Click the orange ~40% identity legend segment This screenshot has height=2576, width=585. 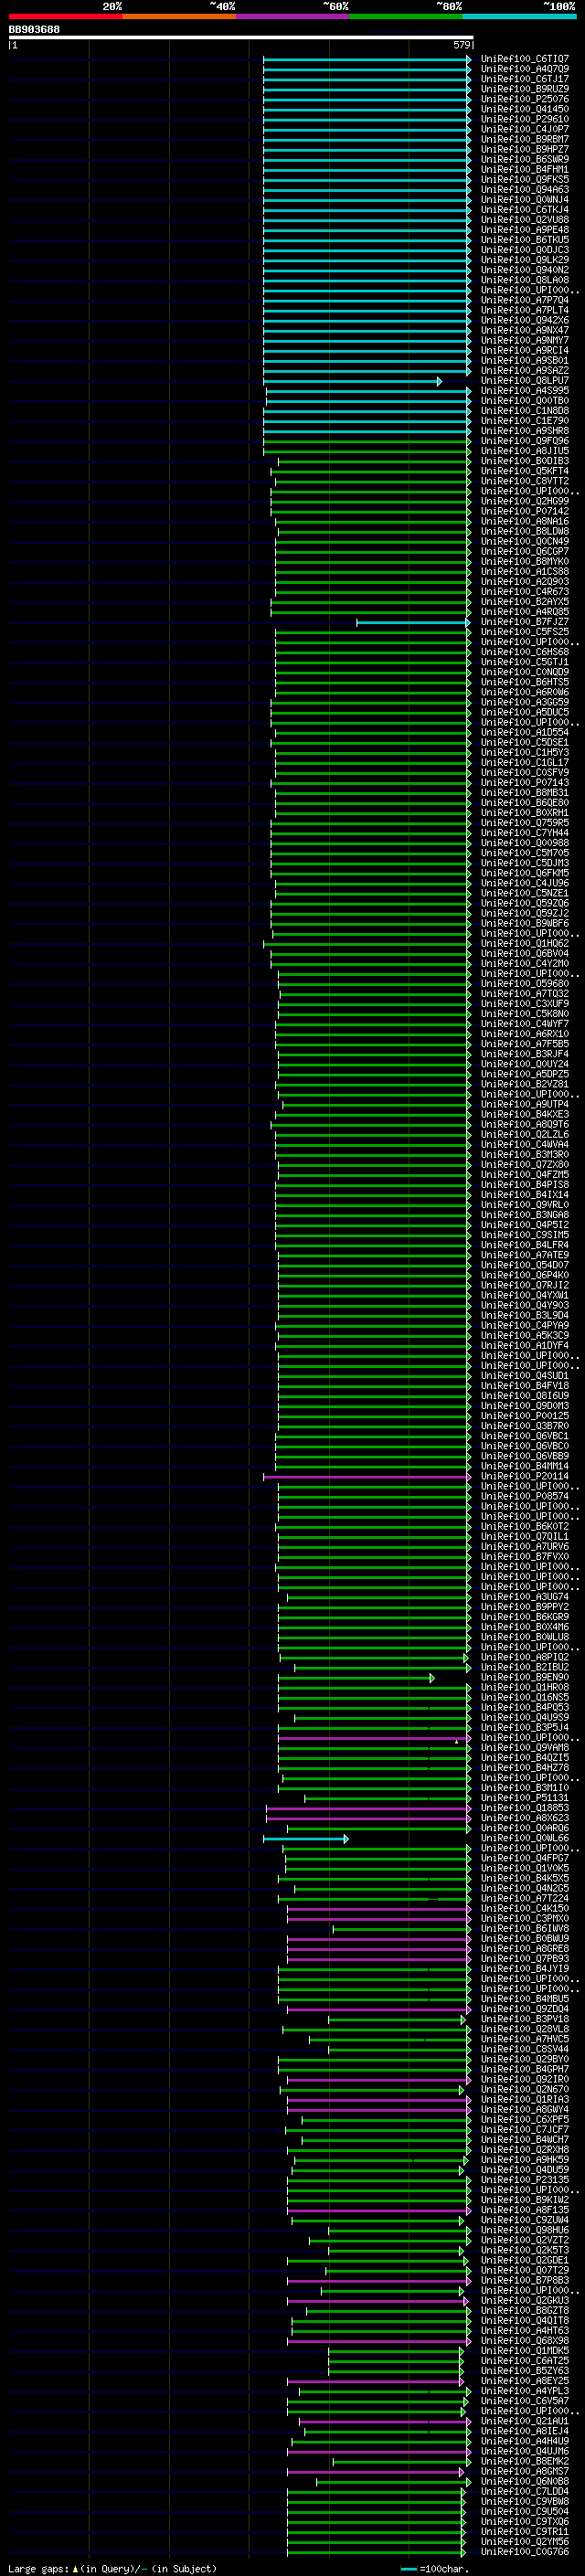(x=179, y=16)
